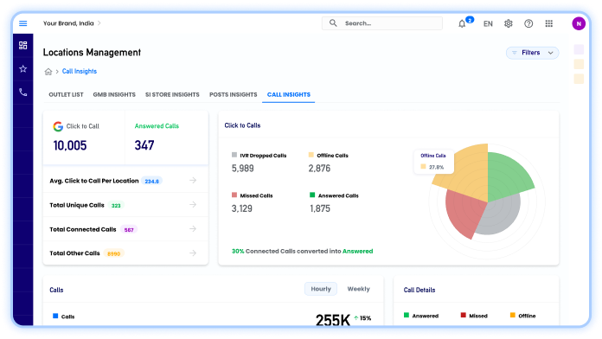Click the grey IVR Dropped slice of pie chart

click(501, 217)
